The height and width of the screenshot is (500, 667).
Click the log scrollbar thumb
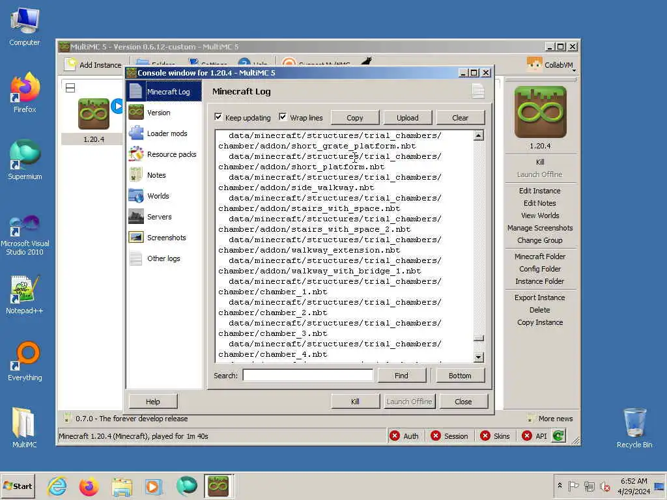pyautogui.click(x=479, y=339)
